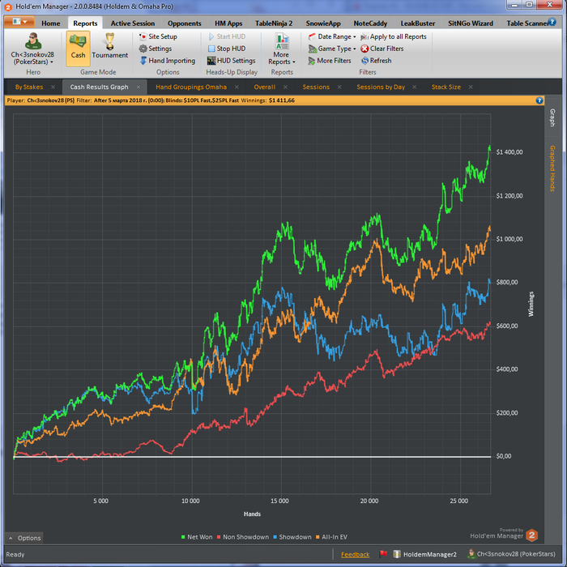Click the help icon in the ribbon corner

pyautogui.click(x=552, y=22)
